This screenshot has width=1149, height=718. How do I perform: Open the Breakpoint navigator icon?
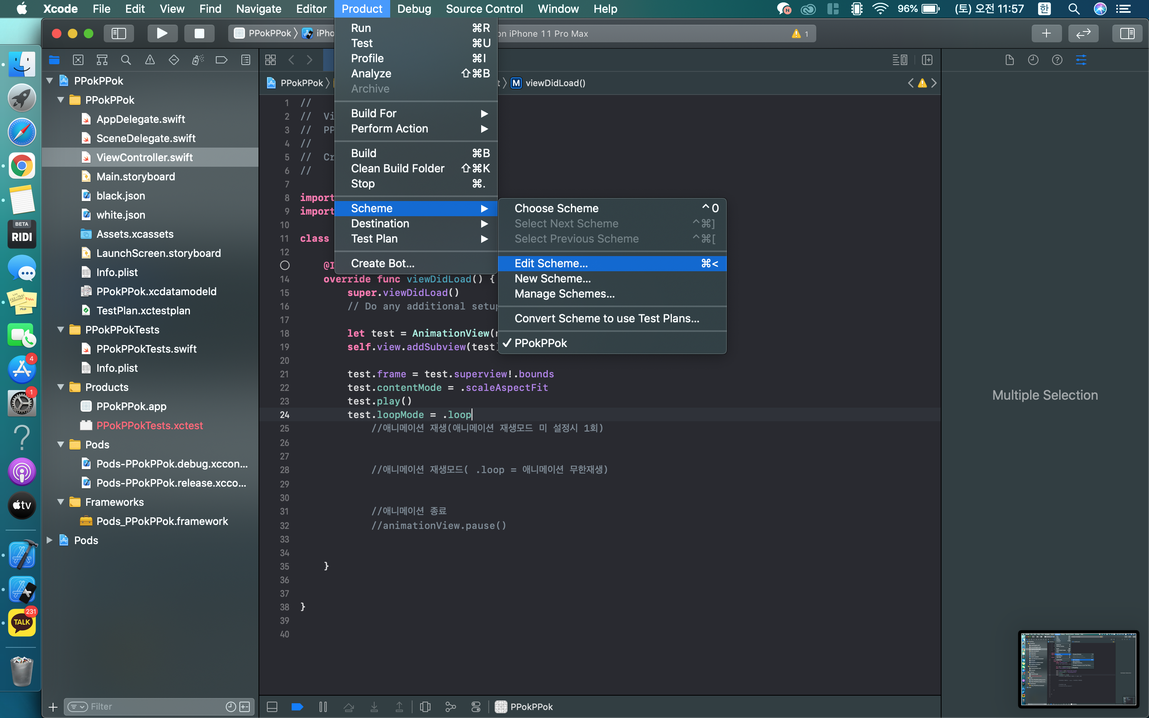point(221,60)
